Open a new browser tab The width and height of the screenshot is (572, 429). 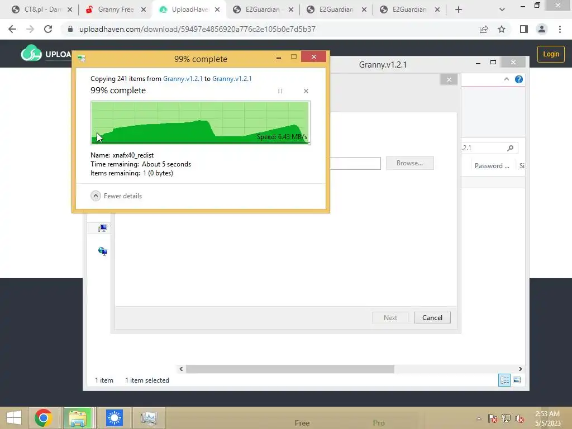[459, 9]
